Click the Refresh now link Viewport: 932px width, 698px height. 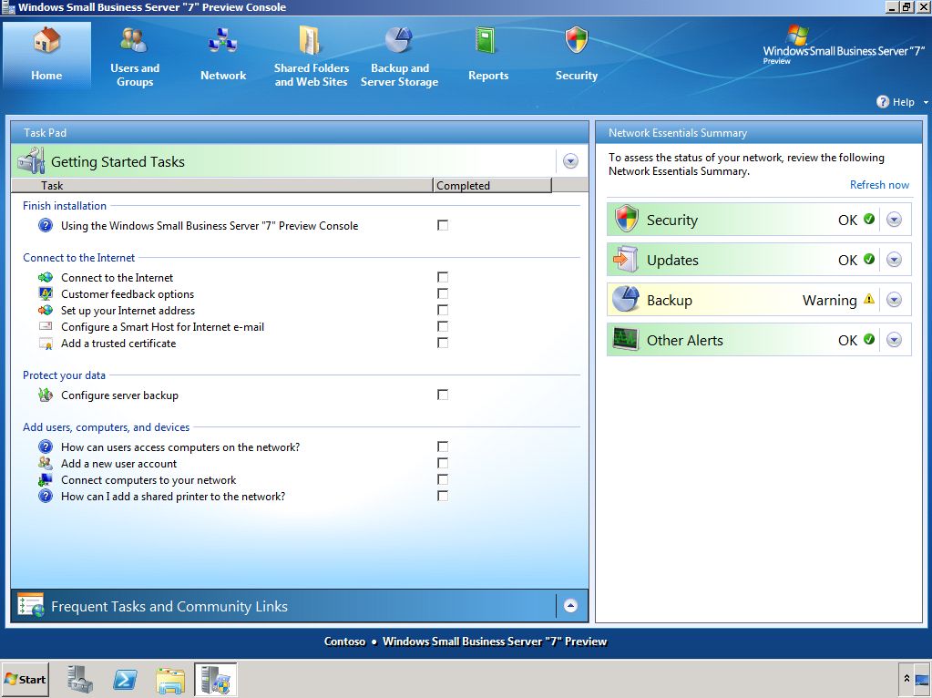[879, 185]
